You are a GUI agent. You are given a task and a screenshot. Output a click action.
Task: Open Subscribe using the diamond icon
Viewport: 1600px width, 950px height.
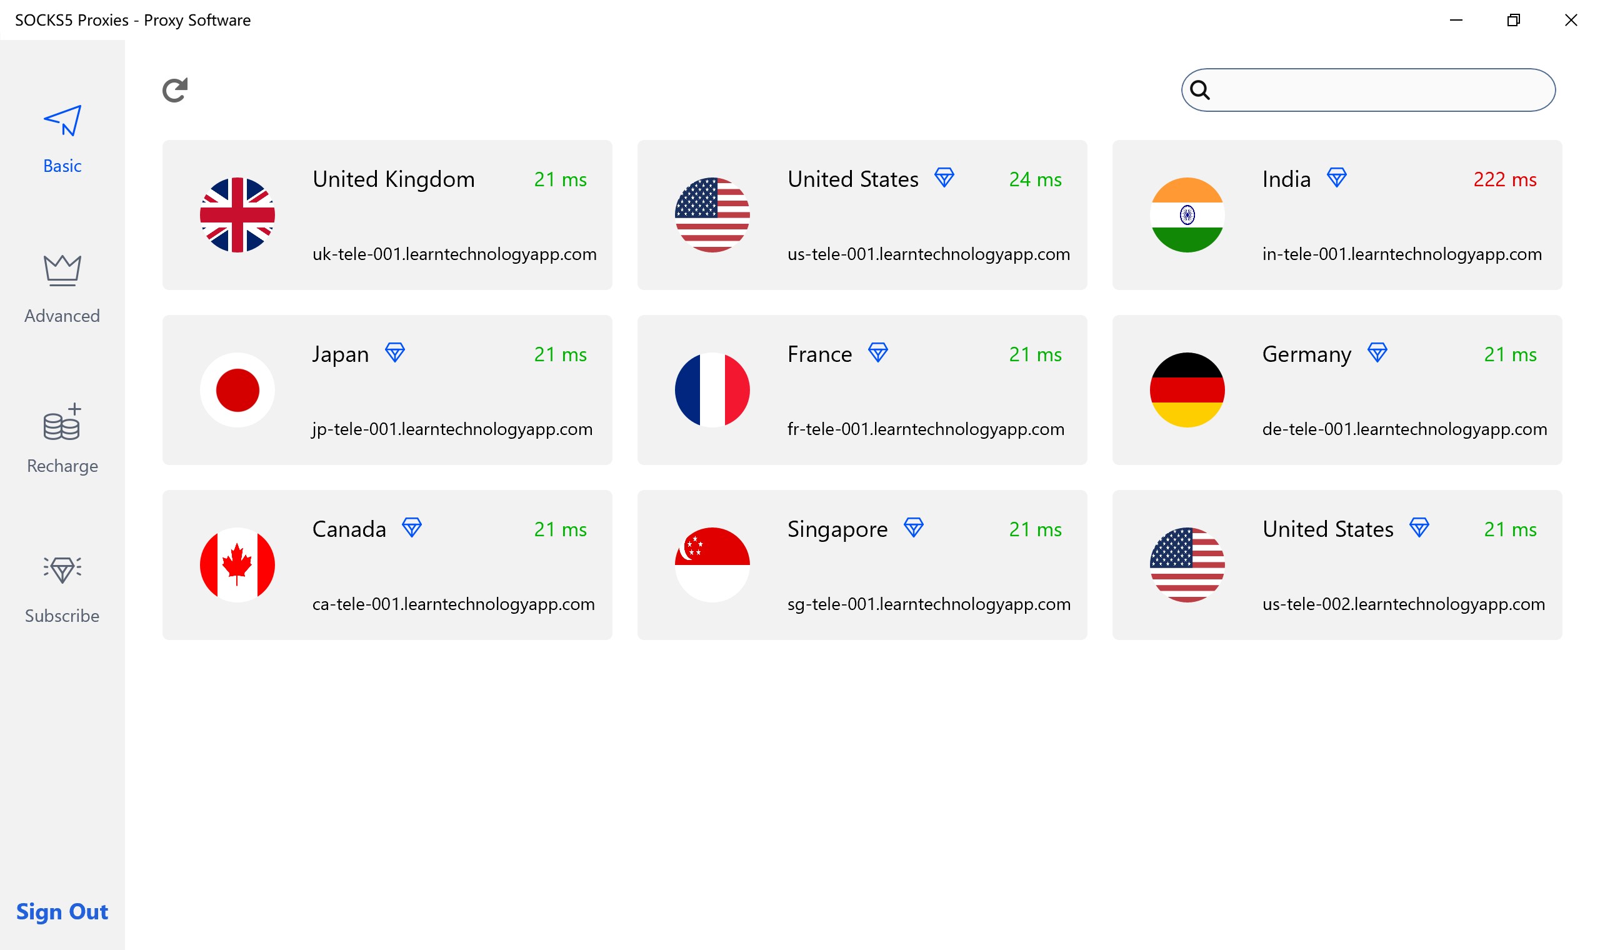[x=62, y=569]
